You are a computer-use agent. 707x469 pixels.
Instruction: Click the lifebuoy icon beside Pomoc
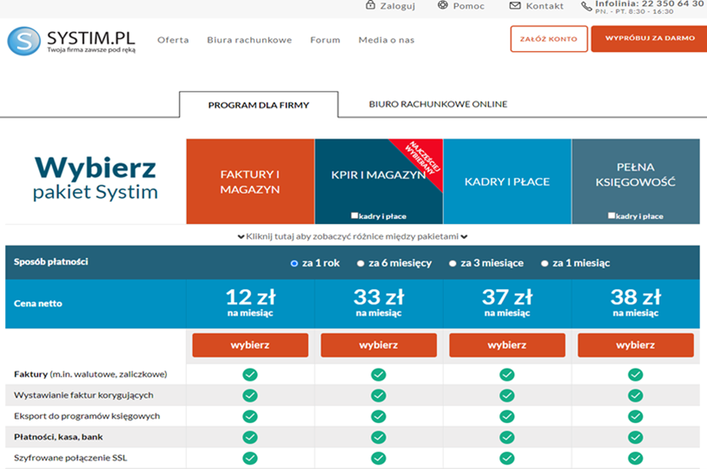click(443, 5)
